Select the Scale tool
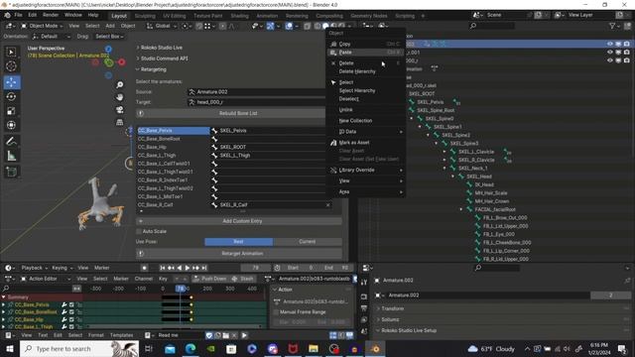 [x=11, y=111]
